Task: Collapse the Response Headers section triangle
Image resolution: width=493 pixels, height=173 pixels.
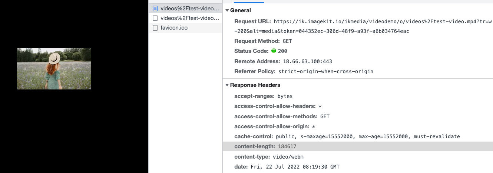Action: pos(227,85)
